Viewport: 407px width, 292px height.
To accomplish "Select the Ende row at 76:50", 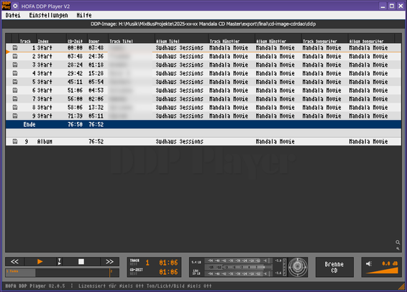I will point(203,124).
